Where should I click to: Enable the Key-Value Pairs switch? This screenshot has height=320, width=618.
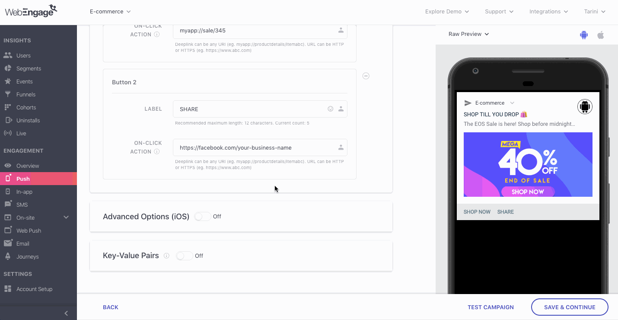point(184,256)
